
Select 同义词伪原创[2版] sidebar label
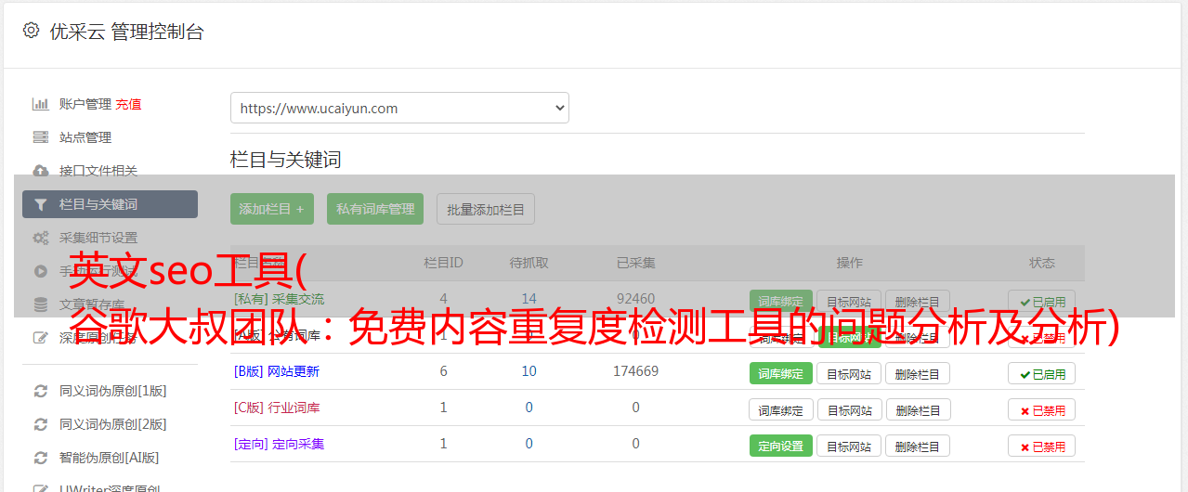pyautogui.click(x=113, y=424)
